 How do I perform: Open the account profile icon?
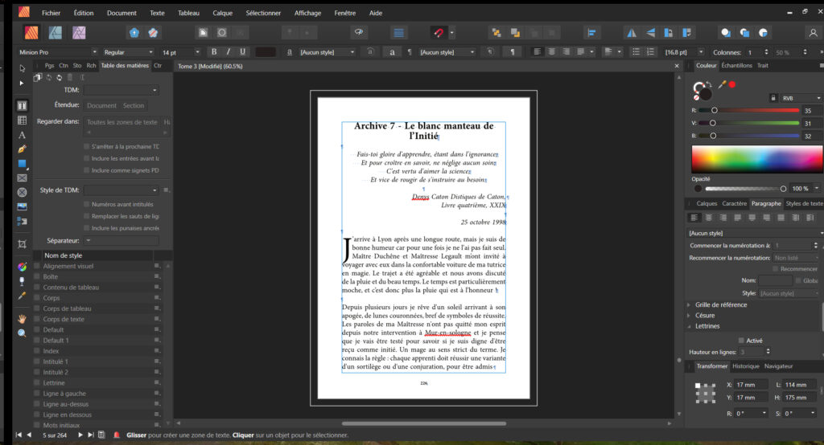tap(813, 33)
